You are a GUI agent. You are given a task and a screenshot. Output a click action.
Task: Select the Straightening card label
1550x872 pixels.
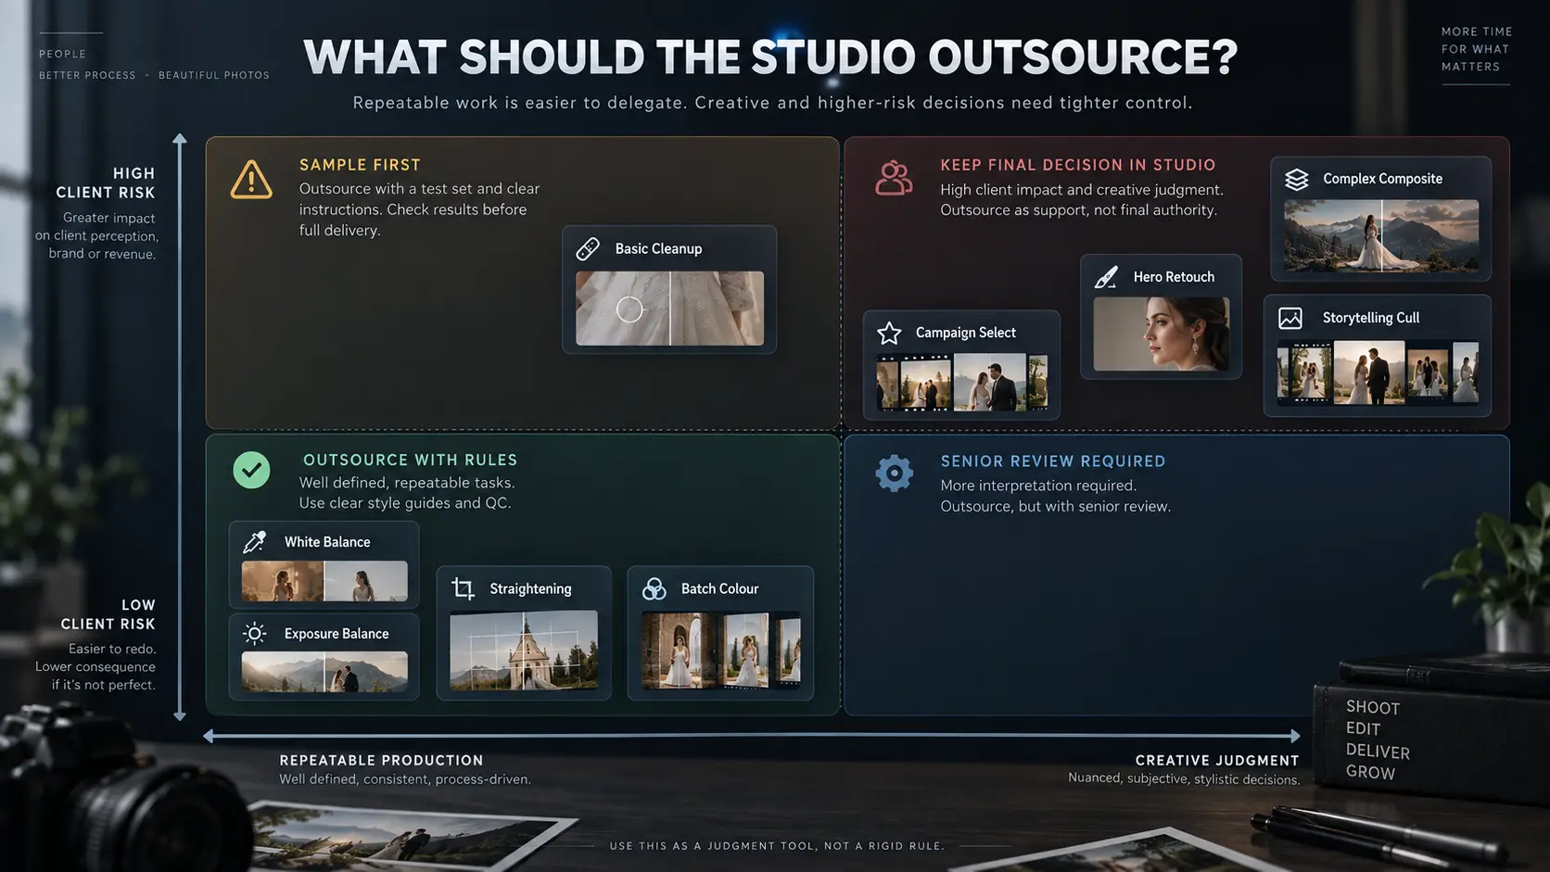click(530, 588)
